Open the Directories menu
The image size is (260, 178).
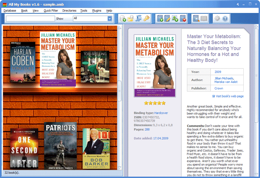tap(70, 10)
